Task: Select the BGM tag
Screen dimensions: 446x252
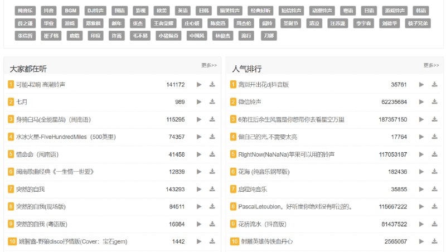Action: tap(70, 11)
